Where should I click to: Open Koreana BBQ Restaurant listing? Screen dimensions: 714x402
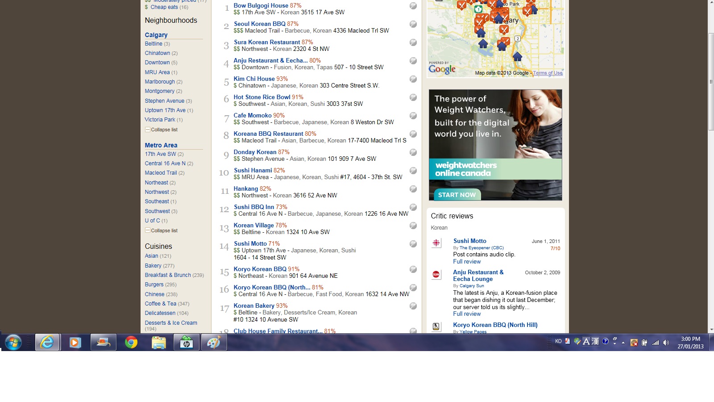click(x=268, y=134)
